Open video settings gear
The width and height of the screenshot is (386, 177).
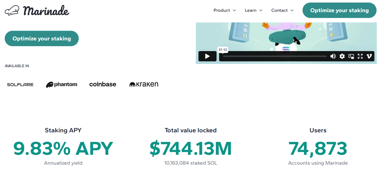(342, 56)
